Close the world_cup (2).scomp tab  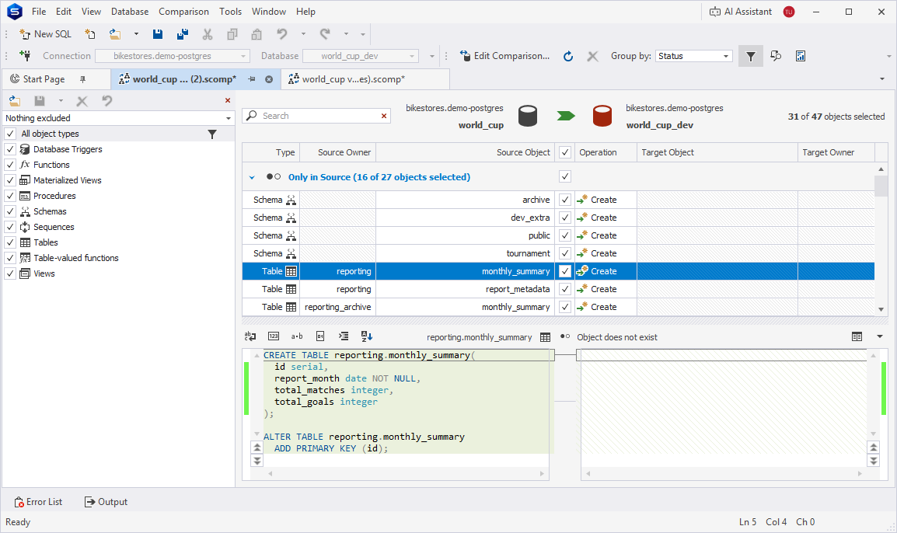click(x=269, y=79)
